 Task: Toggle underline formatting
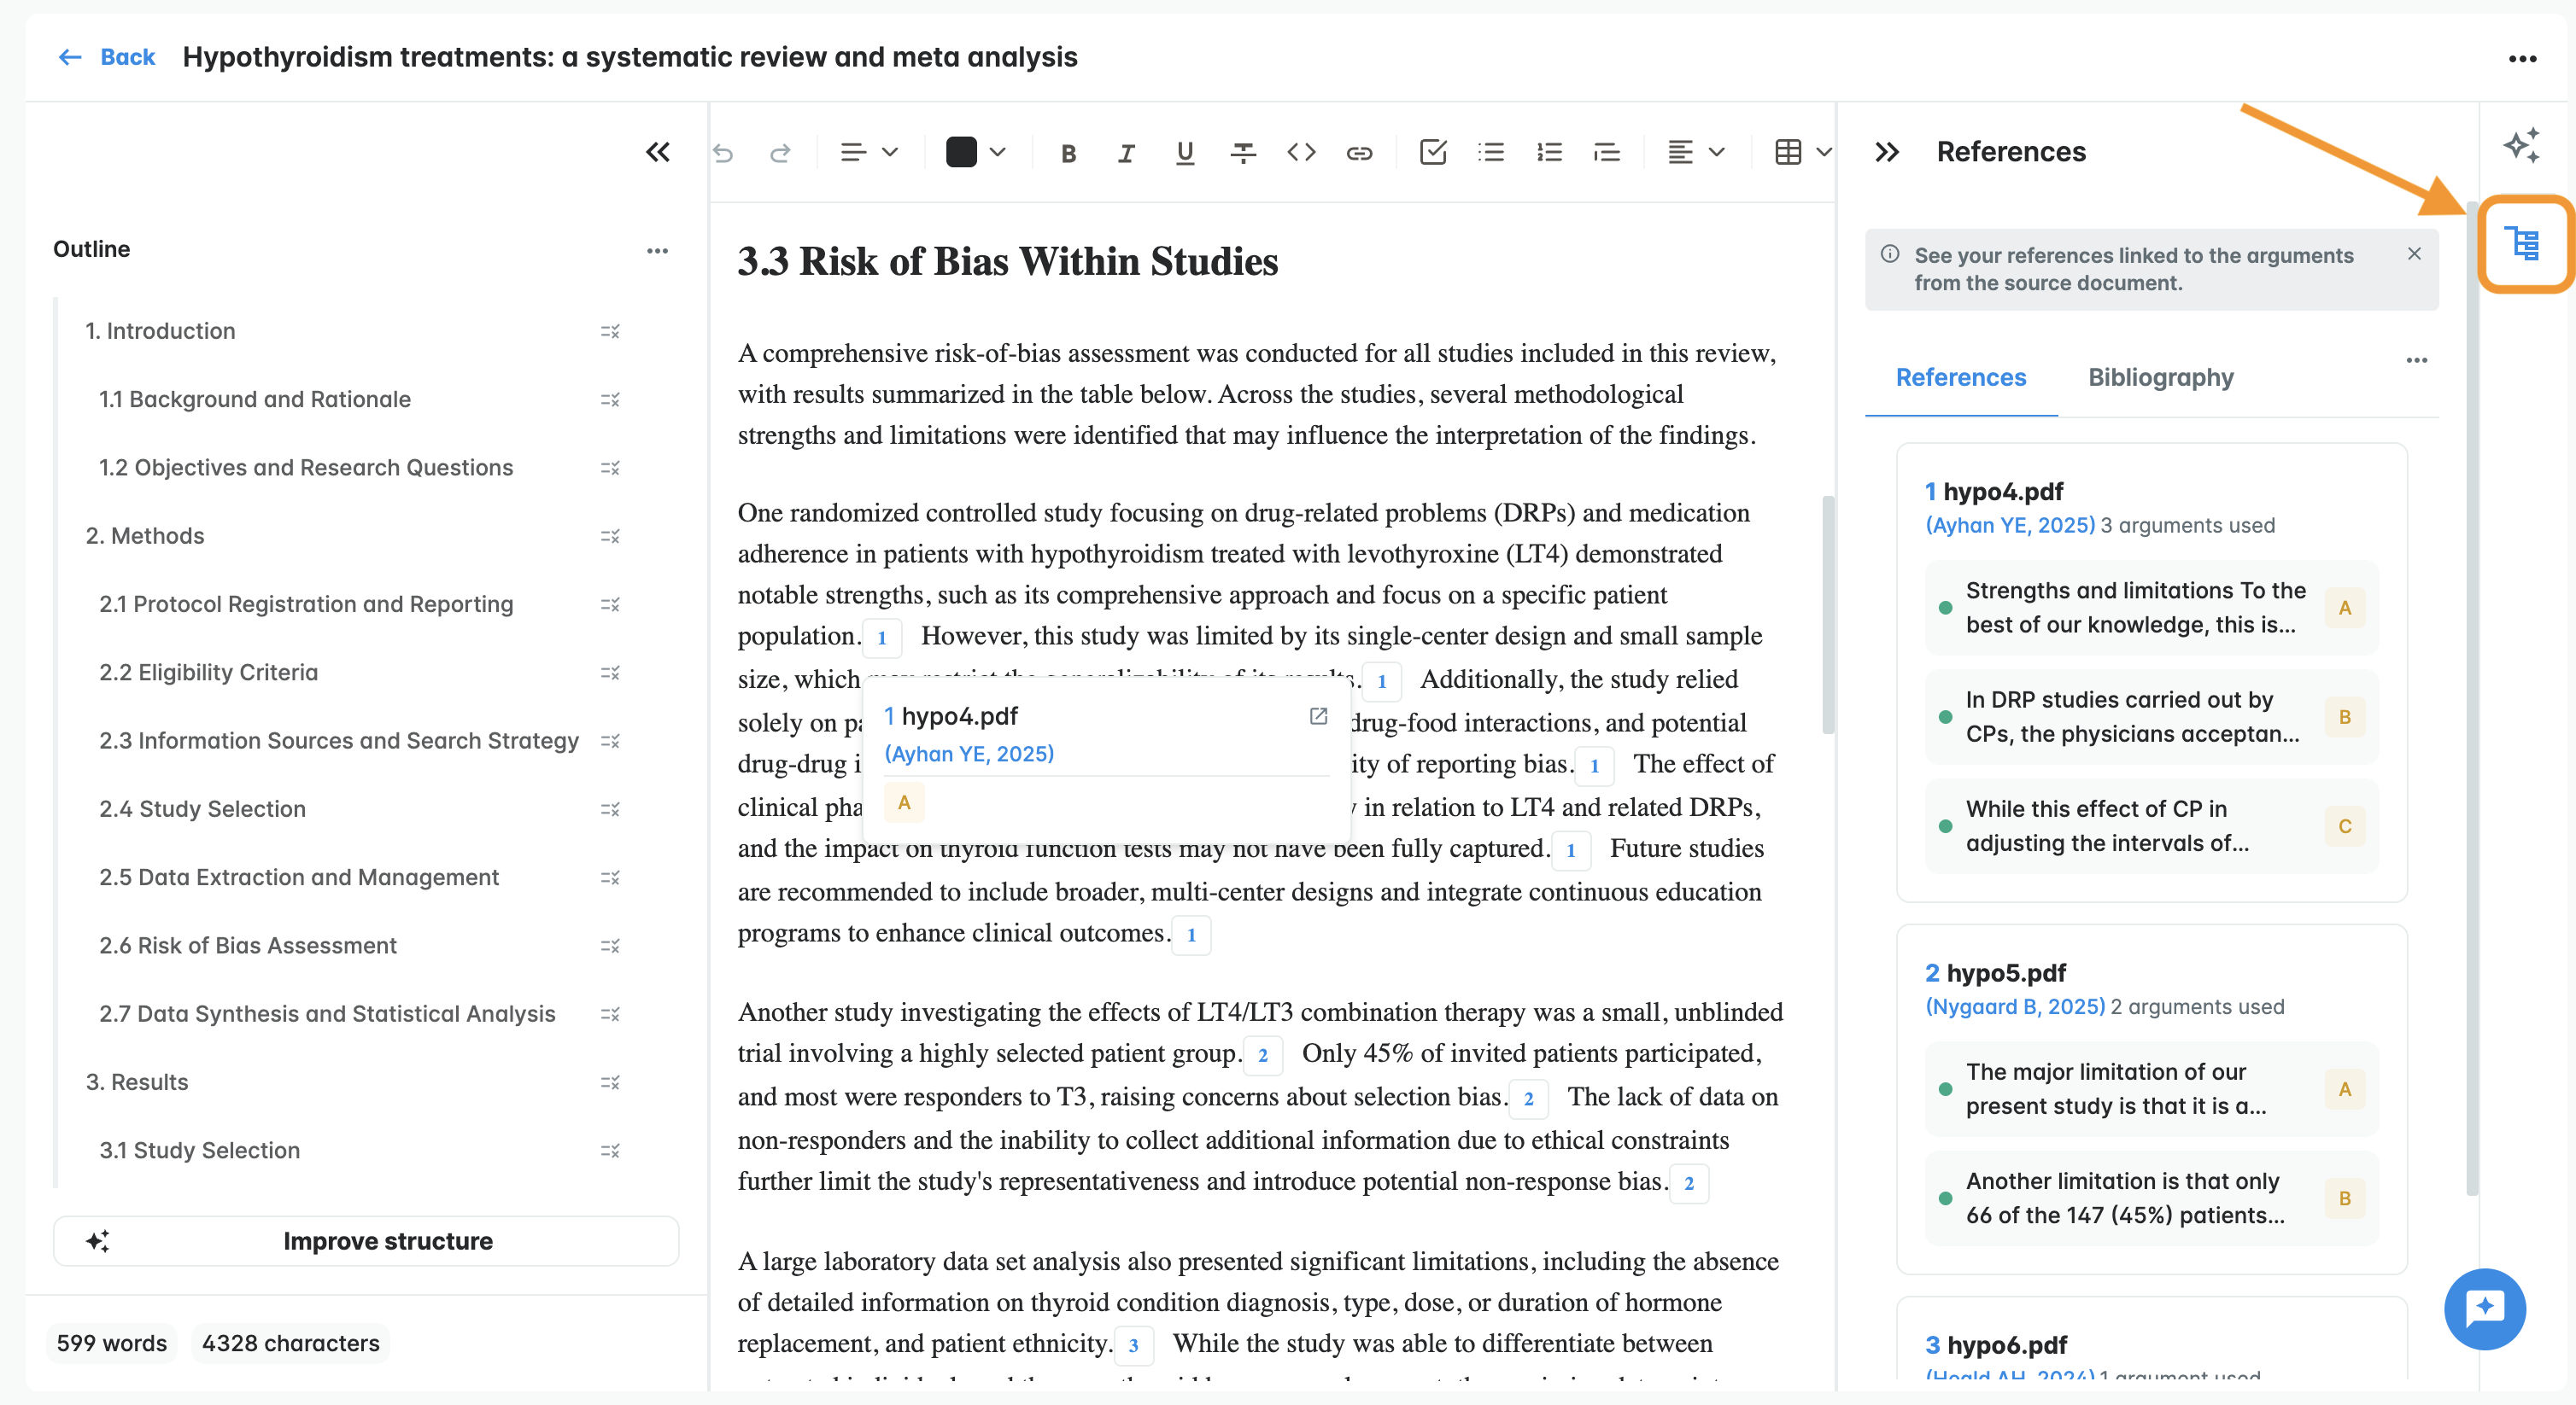1184,153
